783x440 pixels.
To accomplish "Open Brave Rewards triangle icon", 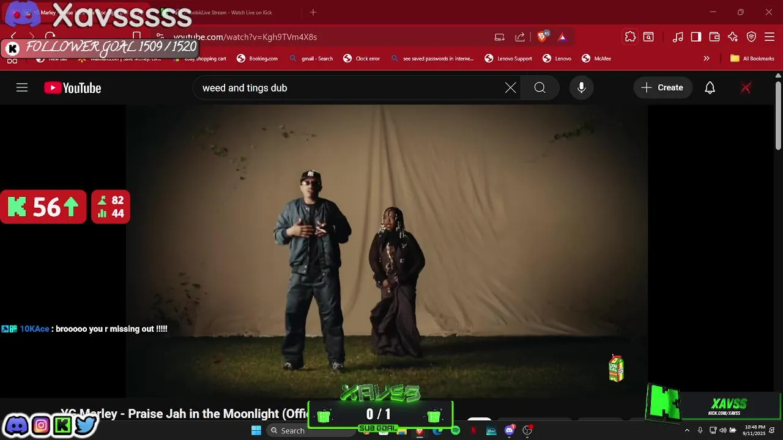I will pos(562,37).
